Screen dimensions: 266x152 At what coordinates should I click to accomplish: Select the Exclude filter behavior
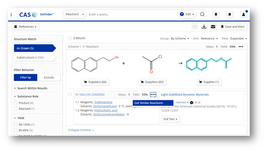[49, 78]
